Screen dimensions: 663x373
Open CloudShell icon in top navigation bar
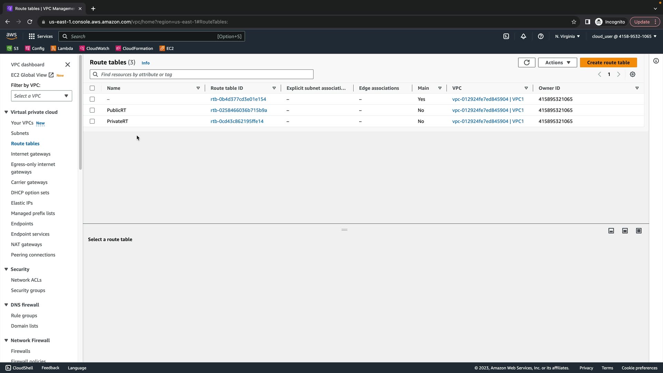[x=506, y=36]
